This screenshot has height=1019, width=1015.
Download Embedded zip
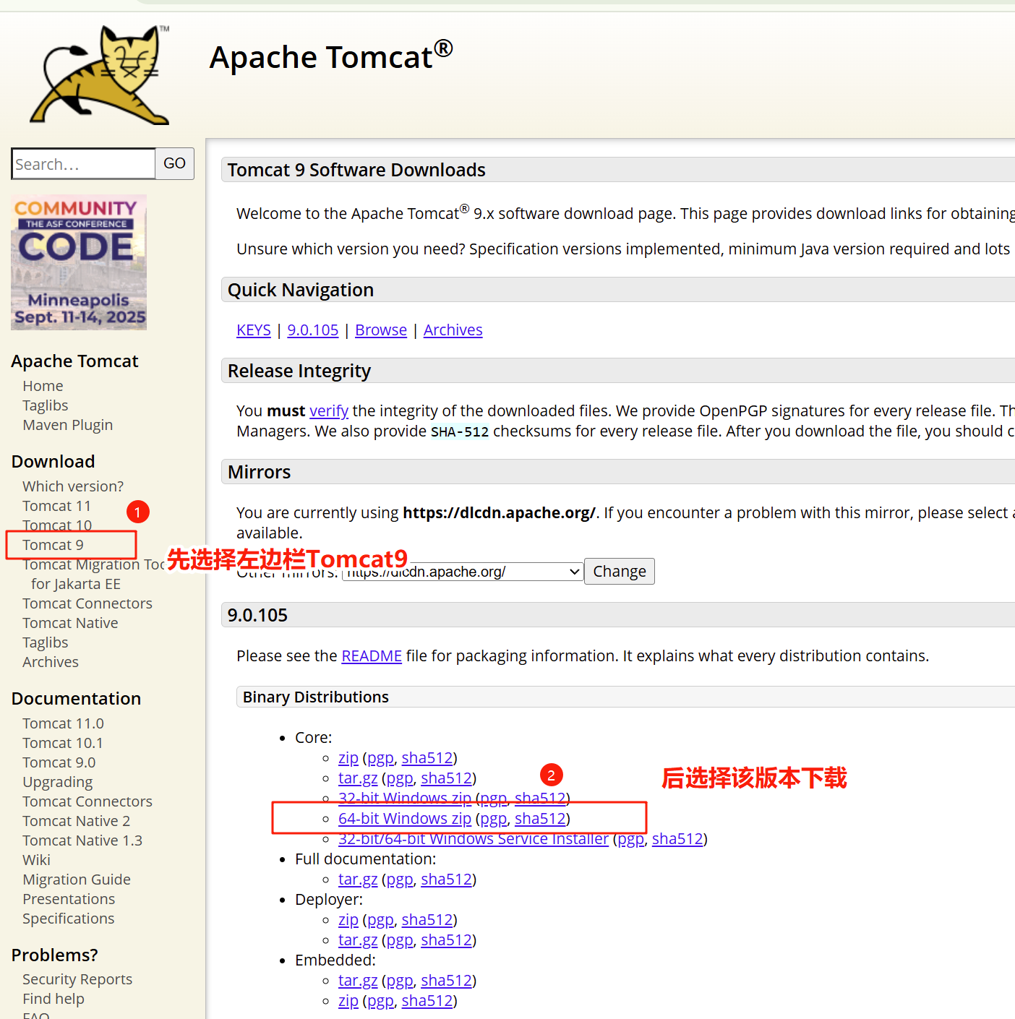[x=348, y=1001]
